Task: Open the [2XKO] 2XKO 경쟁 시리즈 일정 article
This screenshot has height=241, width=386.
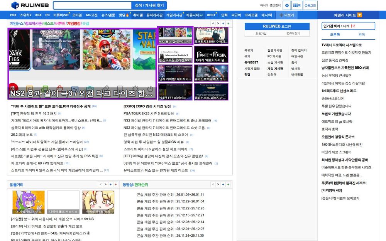Action: point(147,106)
